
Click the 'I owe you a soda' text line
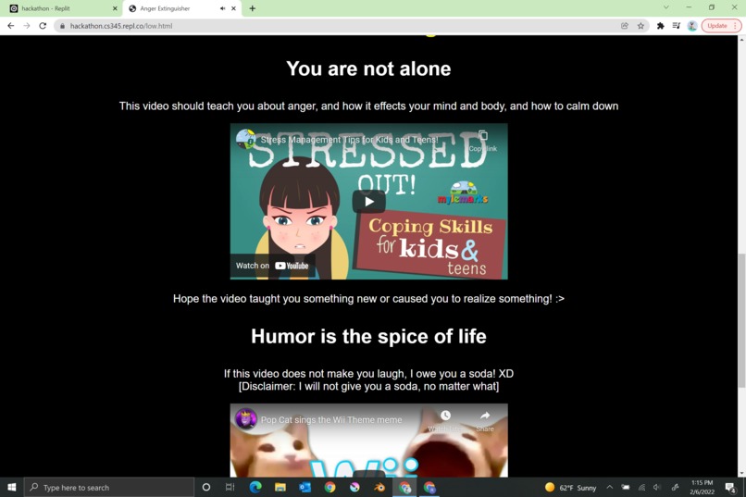(368, 373)
